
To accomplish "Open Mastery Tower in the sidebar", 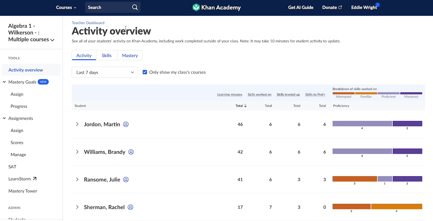I will click(23, 191).
